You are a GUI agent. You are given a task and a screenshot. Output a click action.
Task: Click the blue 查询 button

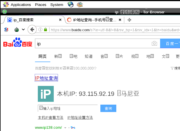coord(108,108)
